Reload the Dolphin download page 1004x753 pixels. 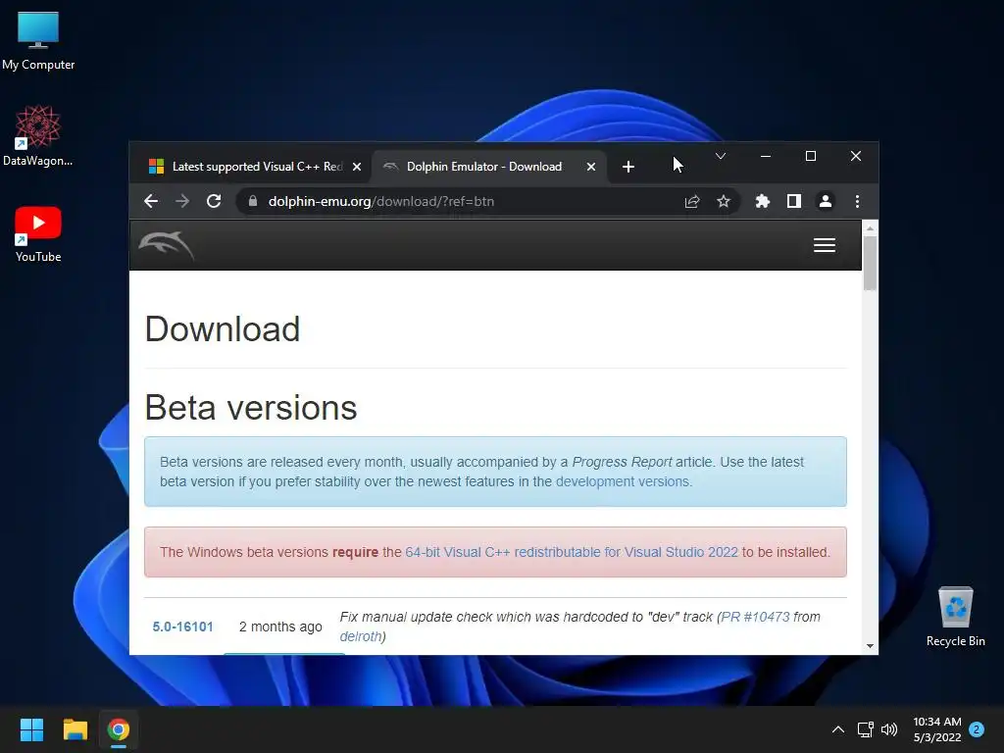pos(214,201)
